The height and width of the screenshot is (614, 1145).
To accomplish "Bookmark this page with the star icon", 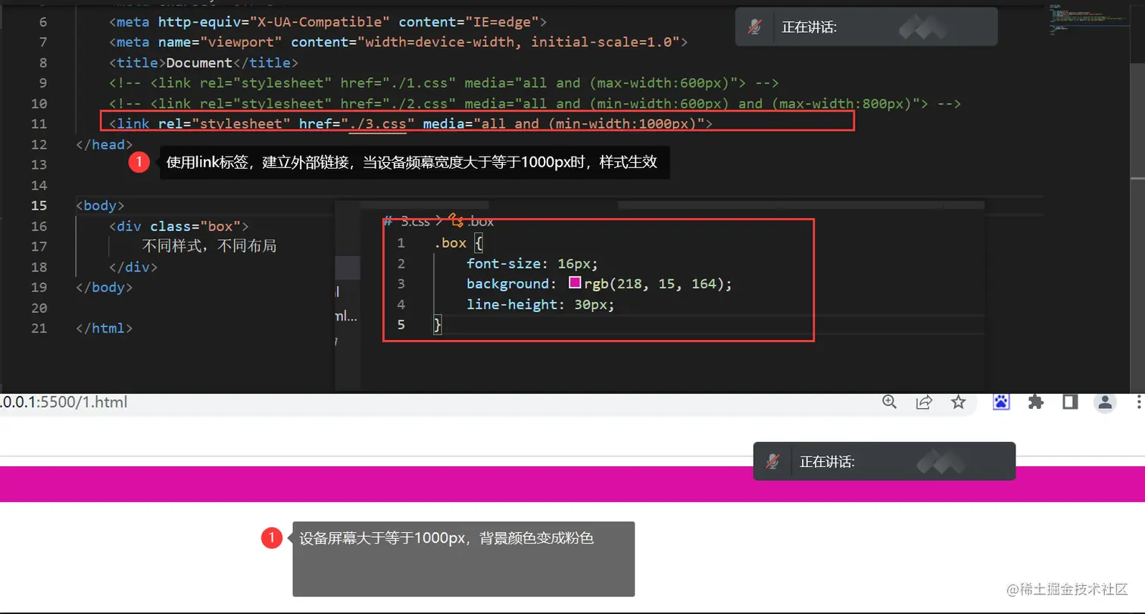I will coord(959,402).
